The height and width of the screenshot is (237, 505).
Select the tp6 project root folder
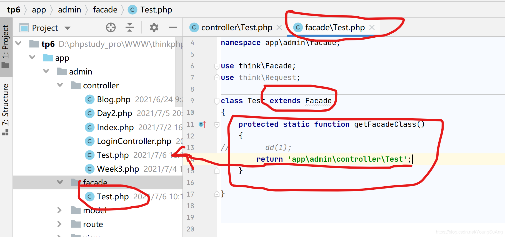tap(48, 44)
